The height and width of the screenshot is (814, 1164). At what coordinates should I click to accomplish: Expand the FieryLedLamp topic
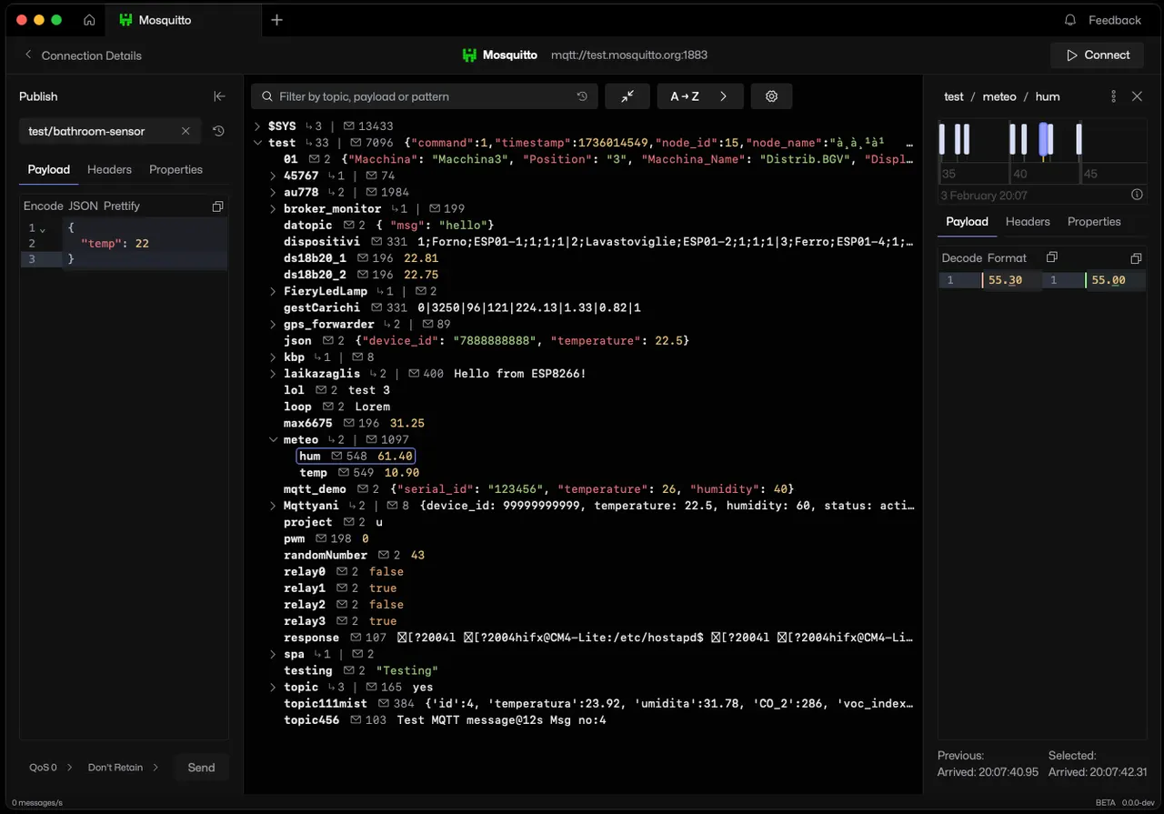tap(273, 291)
